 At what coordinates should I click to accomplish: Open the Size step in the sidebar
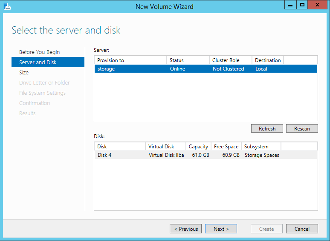(24, 73)
